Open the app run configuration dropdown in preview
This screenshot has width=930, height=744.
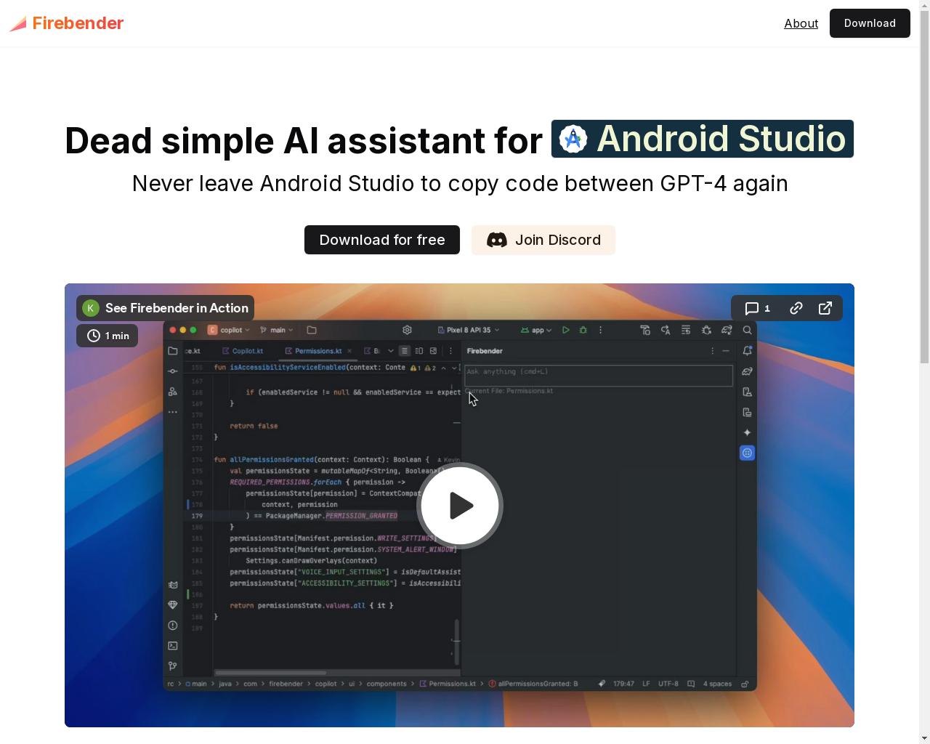(536, 330)
